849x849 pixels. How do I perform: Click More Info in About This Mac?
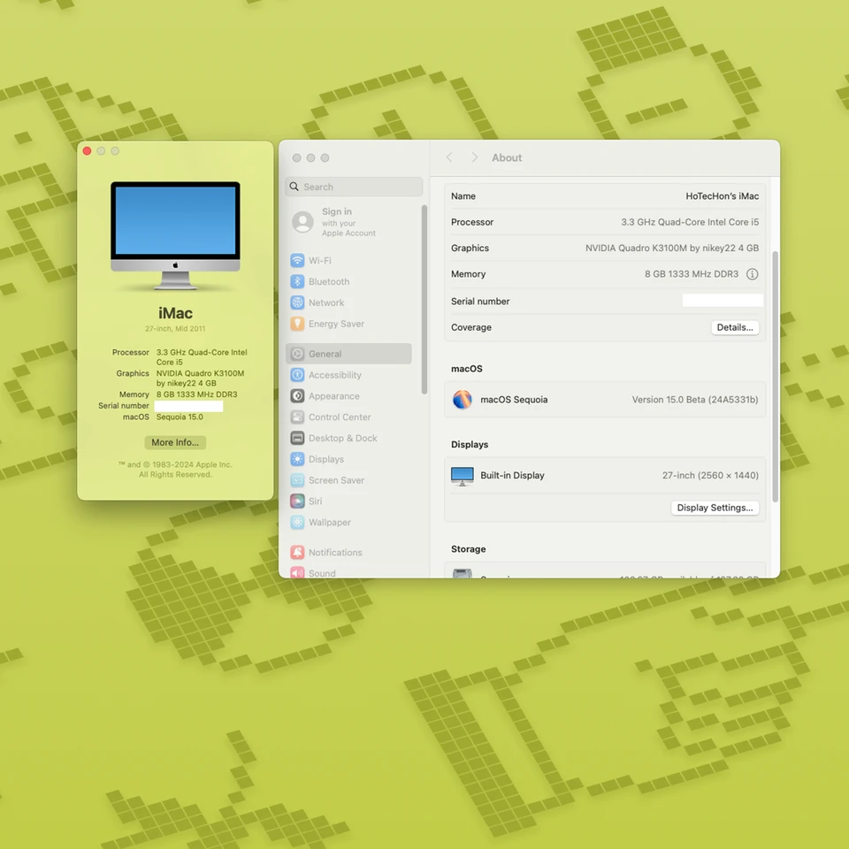175,442
